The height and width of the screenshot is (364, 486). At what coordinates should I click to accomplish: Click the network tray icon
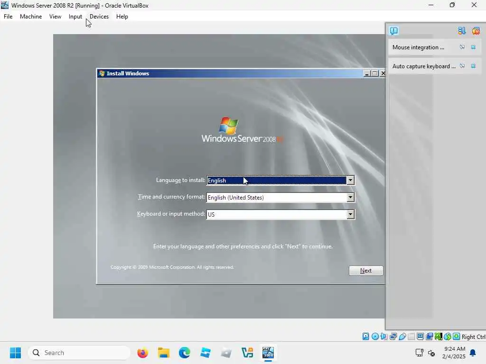coord(420,353)
